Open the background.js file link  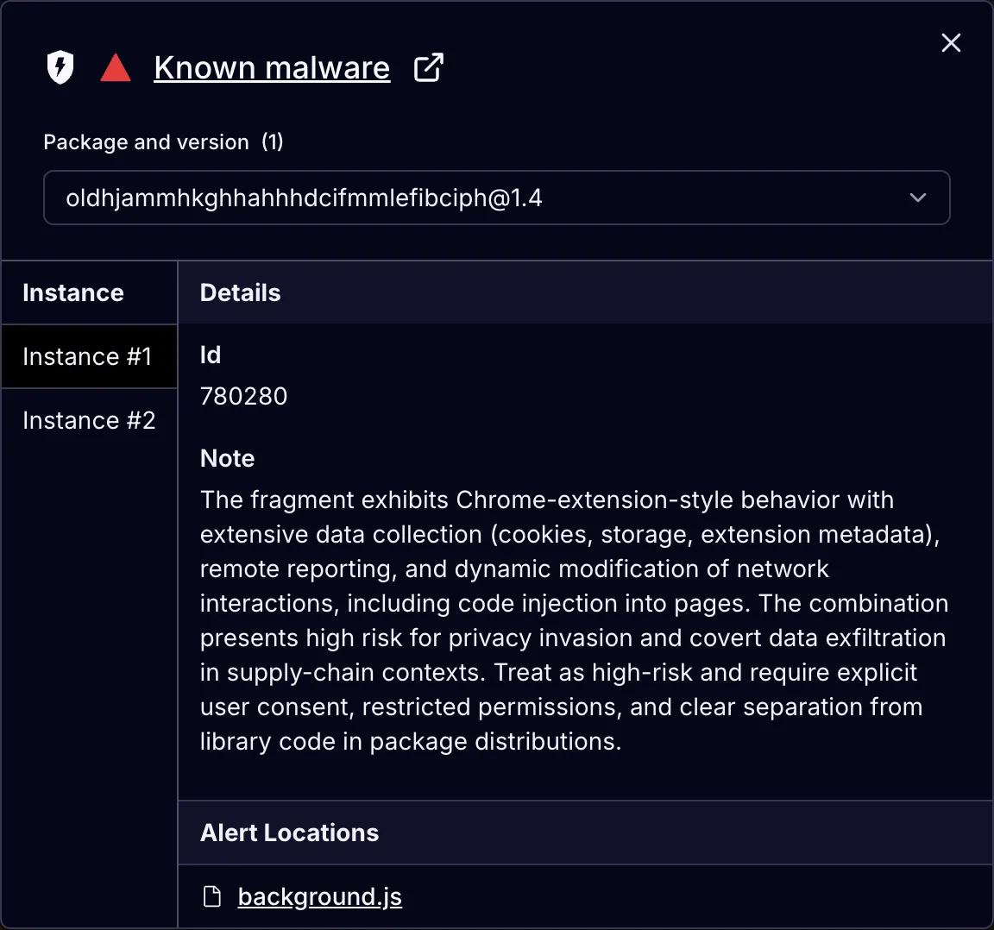tap(320, 897)
